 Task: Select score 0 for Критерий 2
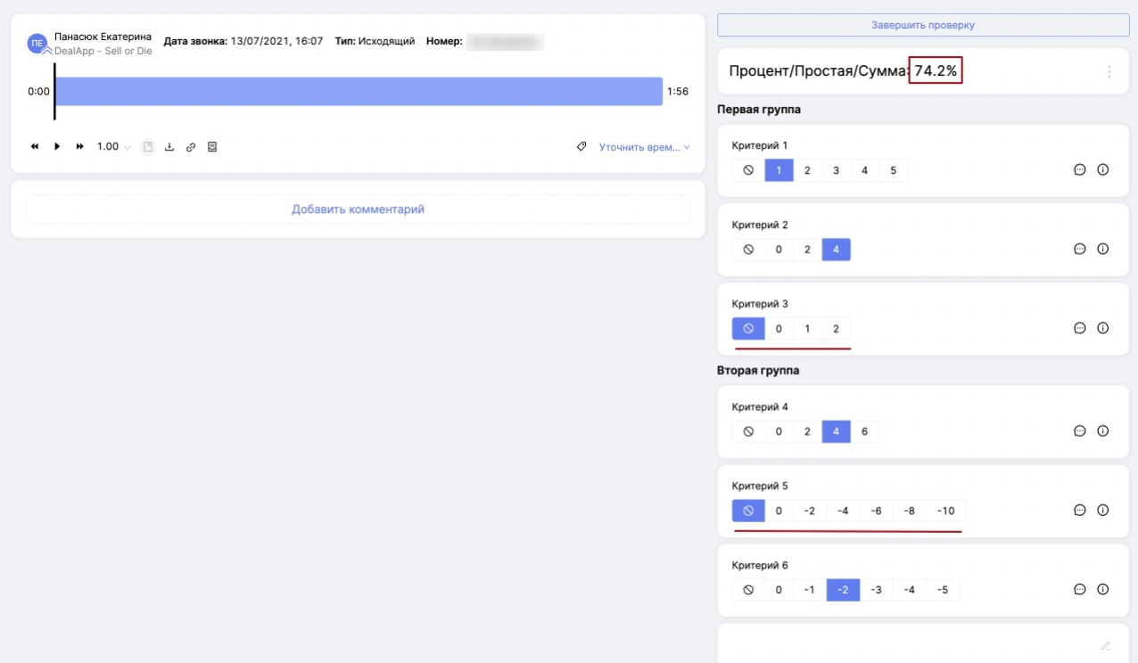779,250
